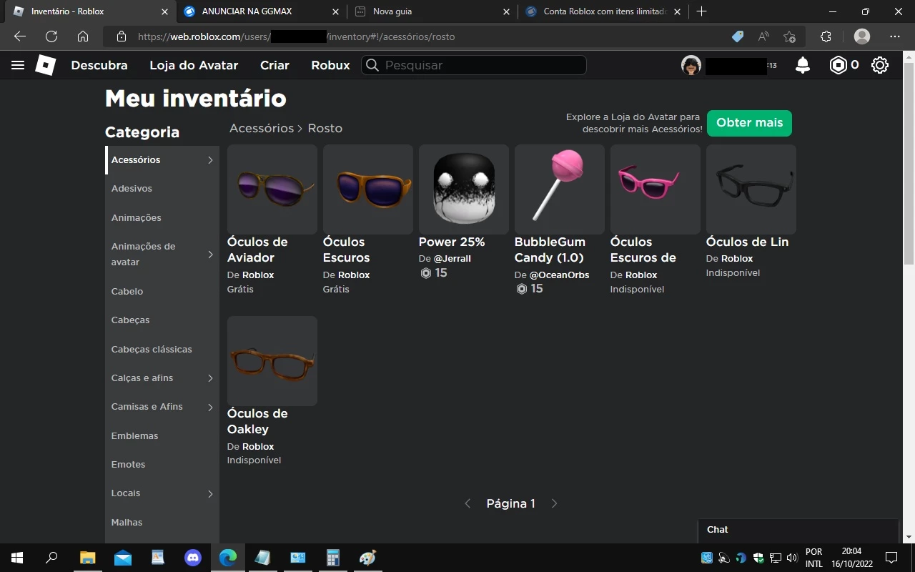Go to previous inventory page arrow
Image resolution: width=915 pixels, height=572 pixels.
click(468, 503)
